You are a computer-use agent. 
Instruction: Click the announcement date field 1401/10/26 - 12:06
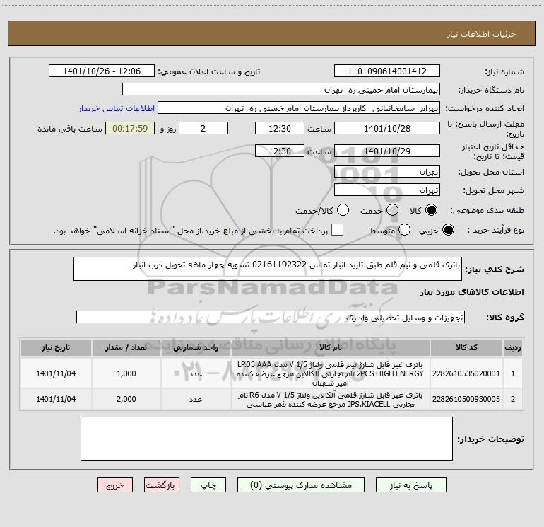click(x=102, y=71)
